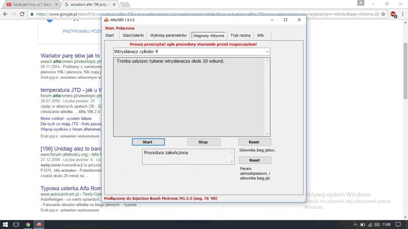408x229 pixels.
Task: Open the Wykresy parametrów tab
Action: [168, 35]
